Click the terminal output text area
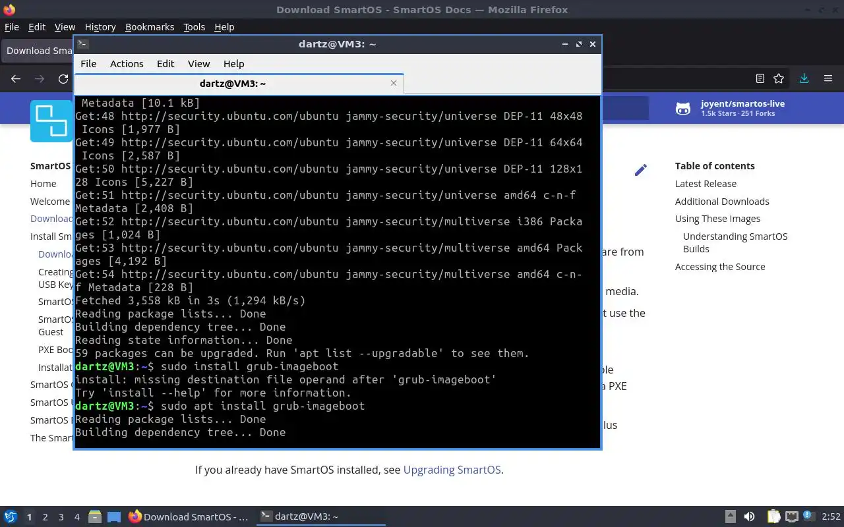This screenshot has height=527, width=844. [337, 271]
